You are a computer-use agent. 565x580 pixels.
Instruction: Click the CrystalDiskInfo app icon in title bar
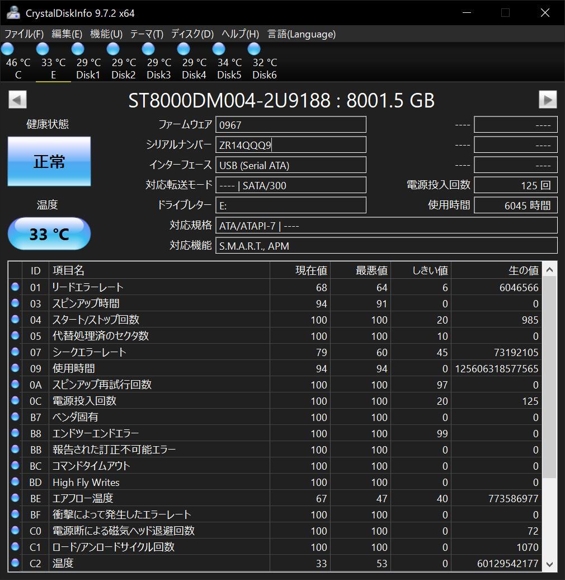13,13
